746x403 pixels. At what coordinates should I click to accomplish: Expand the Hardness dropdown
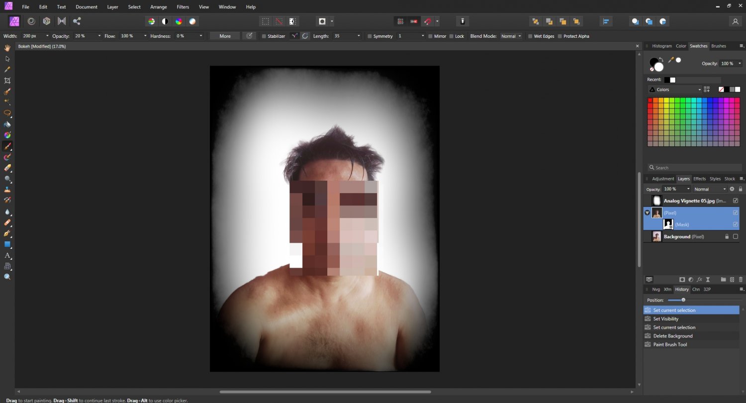[x=201, y=36]
